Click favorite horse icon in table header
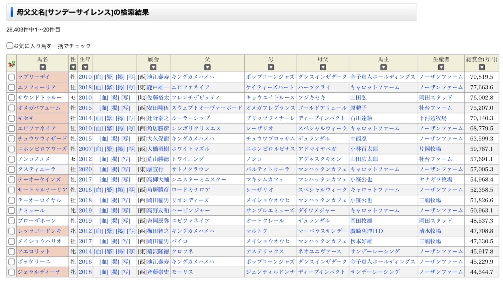 (11, 64)
